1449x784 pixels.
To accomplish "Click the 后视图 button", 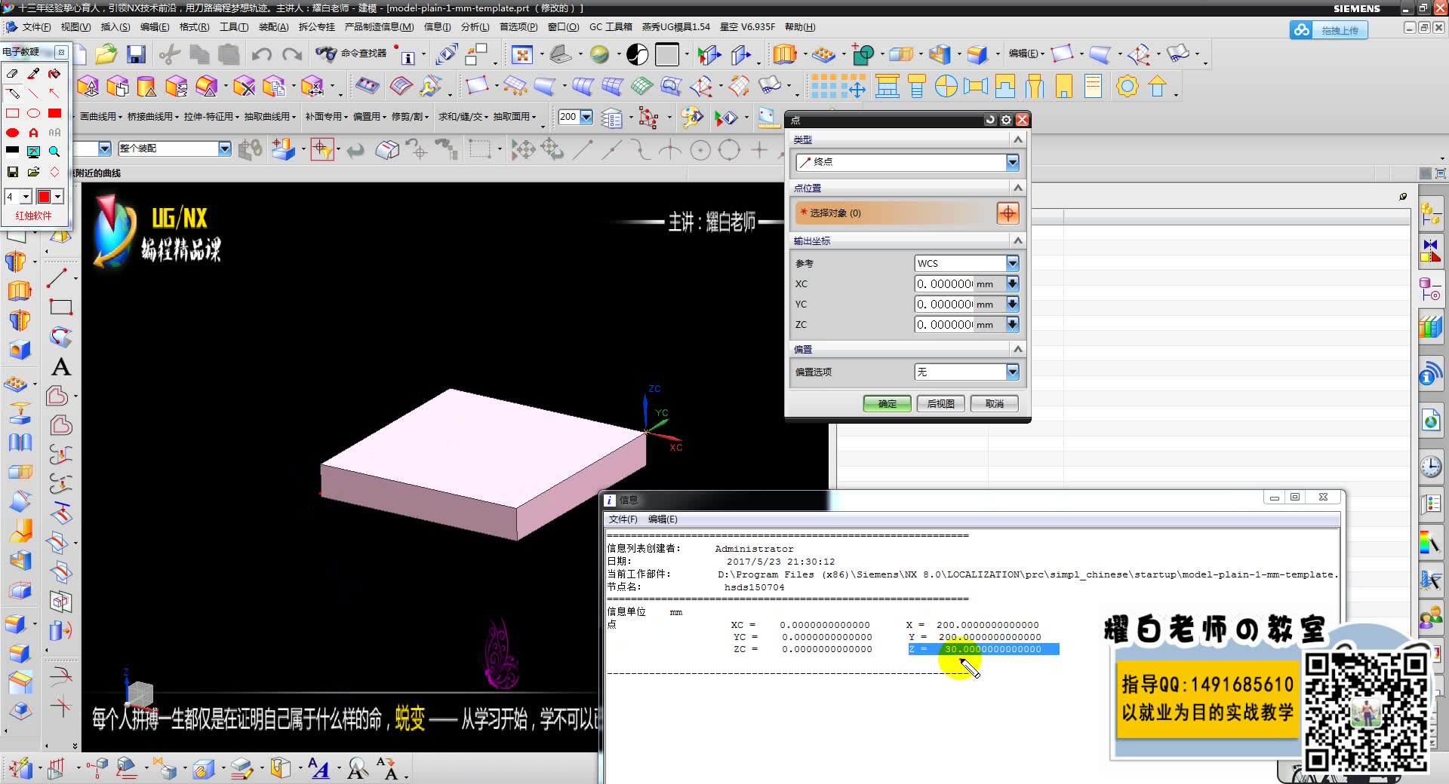I will point(941,404).
